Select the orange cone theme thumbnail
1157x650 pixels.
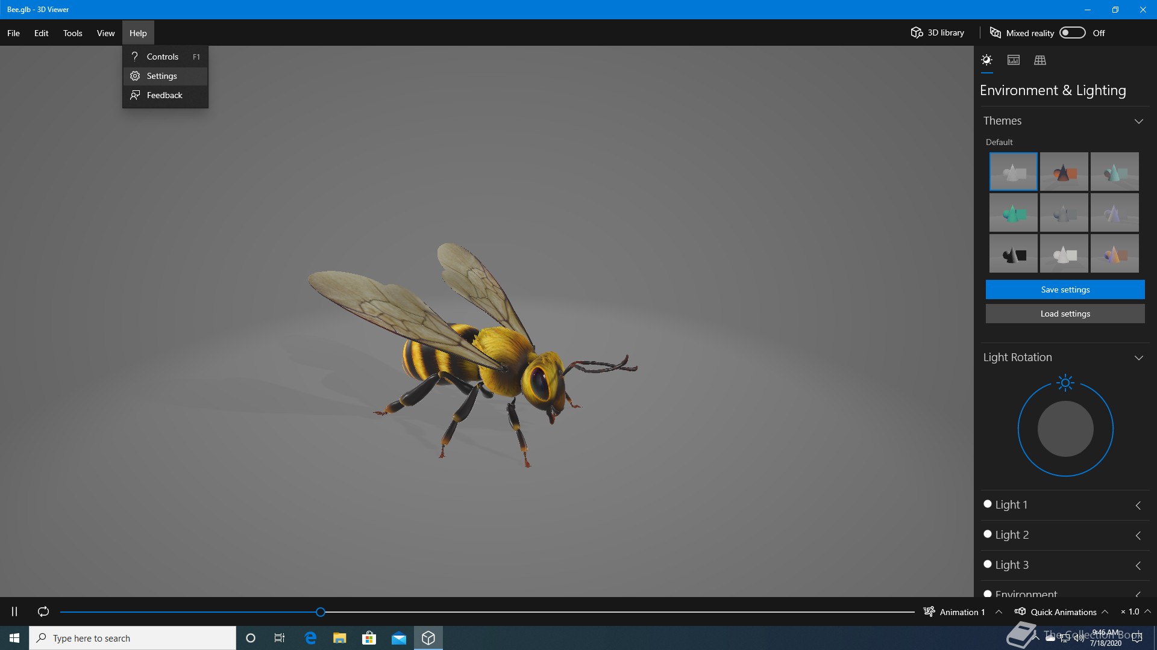1064,172
